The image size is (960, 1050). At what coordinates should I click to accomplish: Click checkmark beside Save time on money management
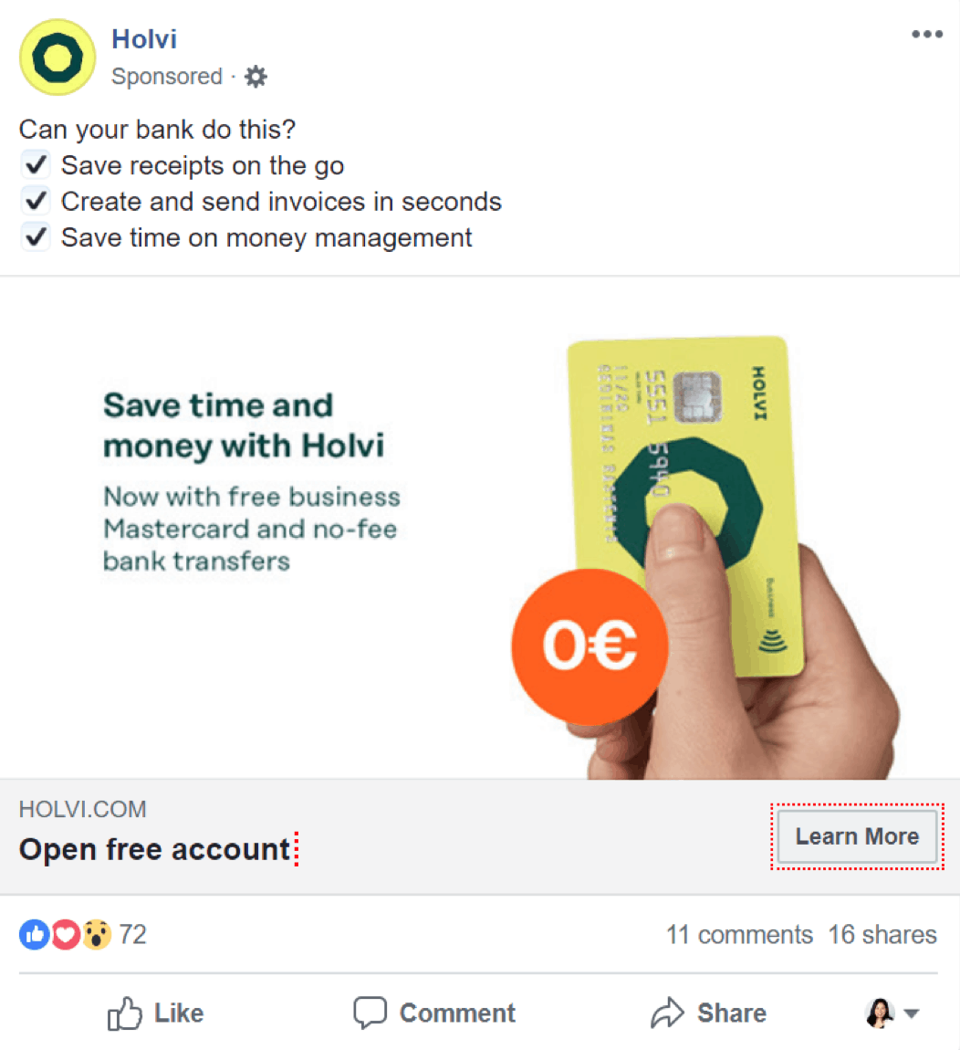36,237
